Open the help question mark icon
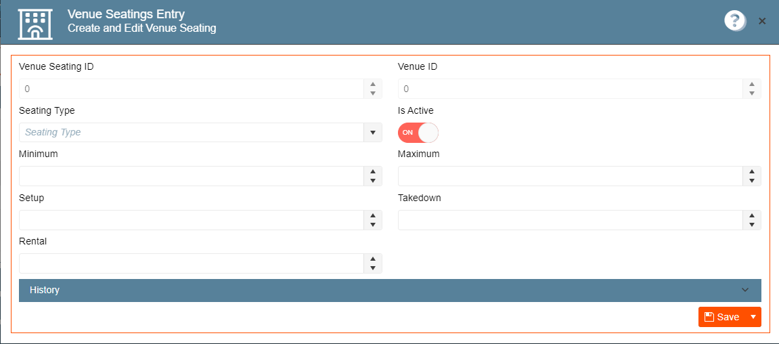This screenshot has width=779, height=344. (x=734, y=21)
